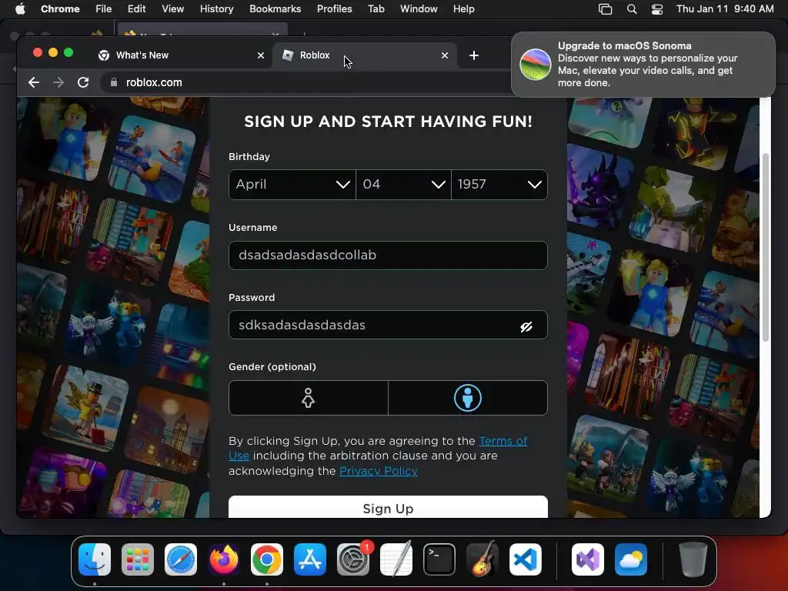Open the Birthday year dropdown showing 1957
Image resolution: width=788 pixels, height=591 pixels.
[499, 185]
